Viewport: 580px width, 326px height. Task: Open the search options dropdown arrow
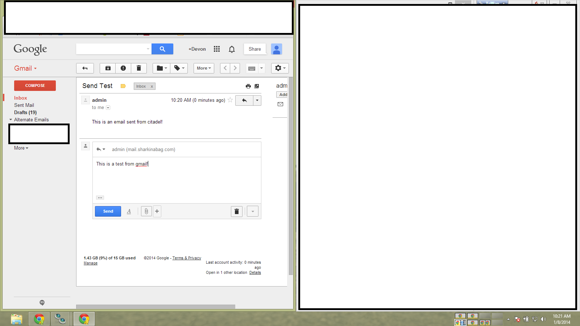point(148,49)
